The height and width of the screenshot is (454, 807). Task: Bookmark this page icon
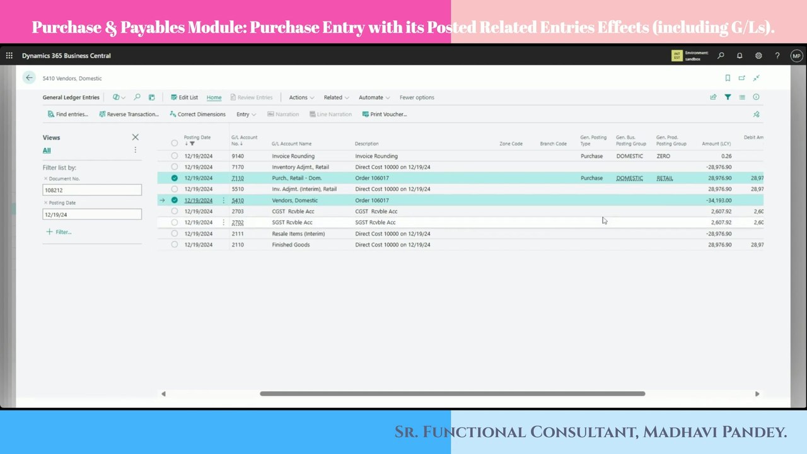pyautogui.click(x=728, y=78)
